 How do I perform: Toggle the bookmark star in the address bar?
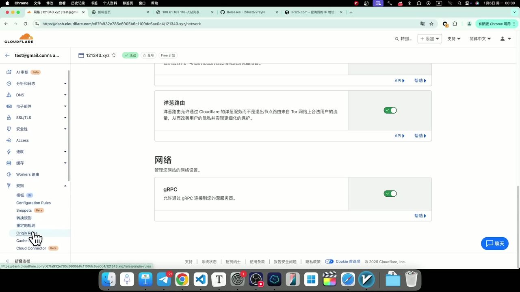click(432, 24)
